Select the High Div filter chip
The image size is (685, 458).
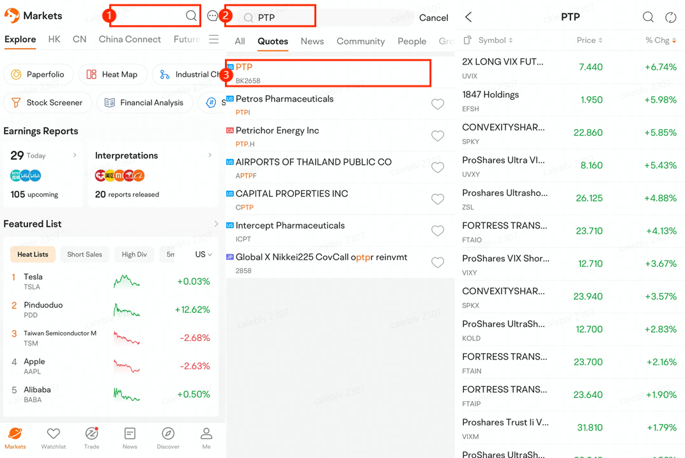[134, 254]
